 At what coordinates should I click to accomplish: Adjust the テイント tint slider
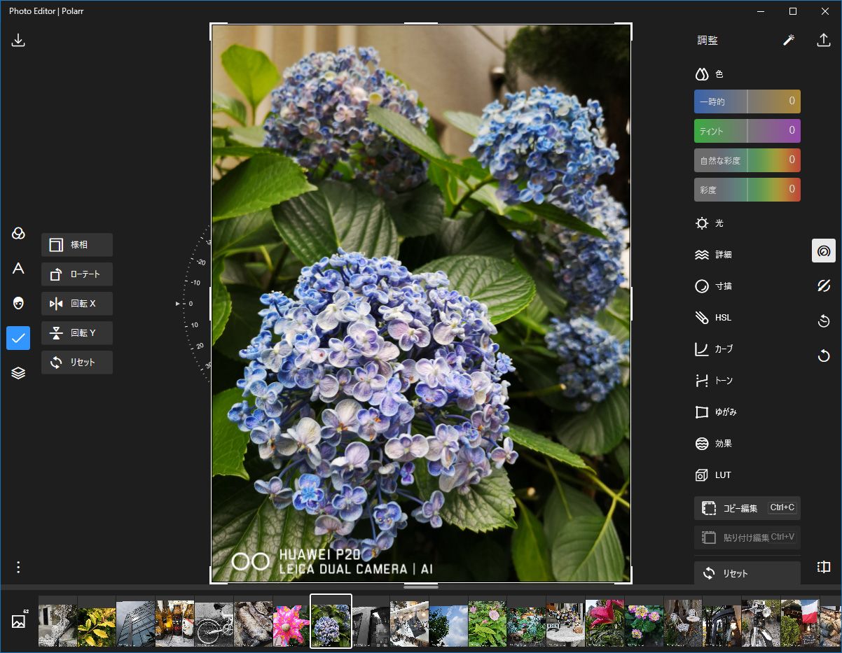click(747, 130)
